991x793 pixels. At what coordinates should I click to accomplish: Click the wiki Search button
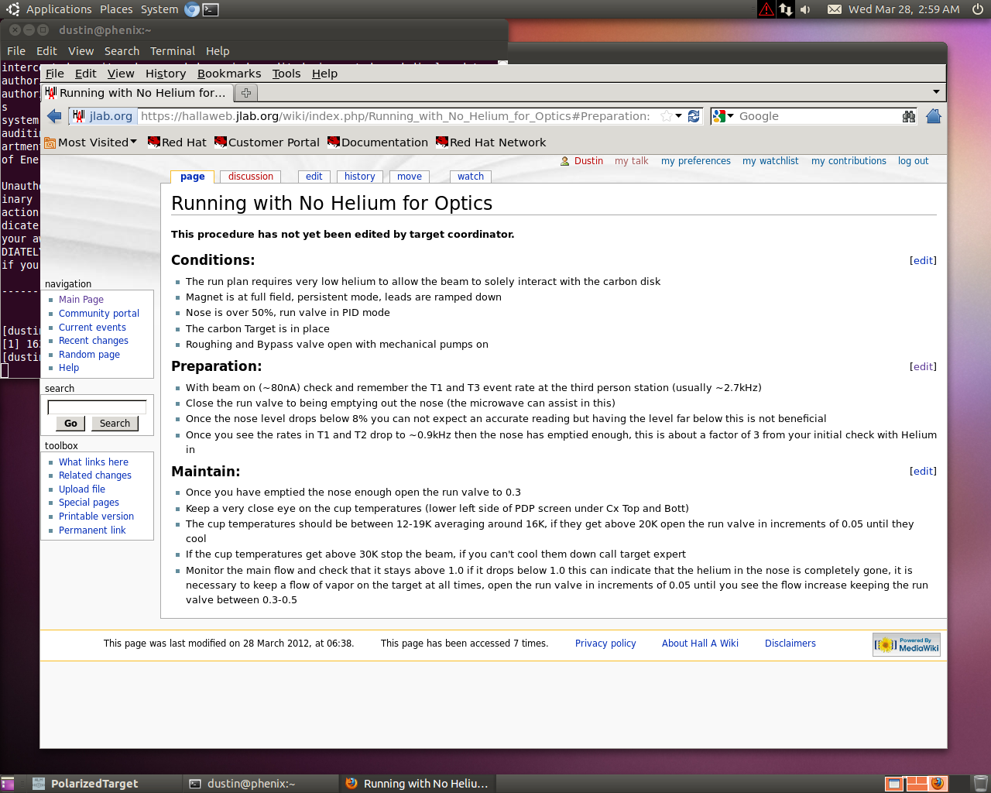(x=115, y=424)
